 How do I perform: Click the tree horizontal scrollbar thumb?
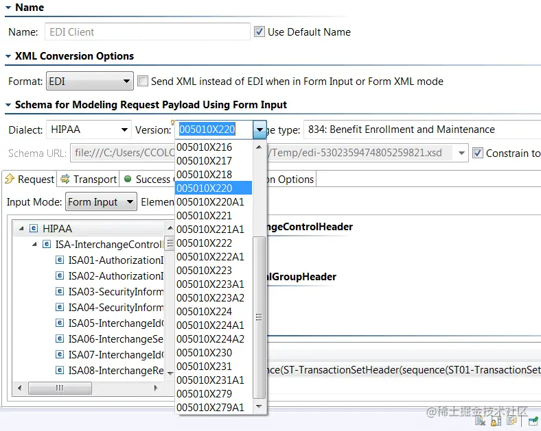60,388
